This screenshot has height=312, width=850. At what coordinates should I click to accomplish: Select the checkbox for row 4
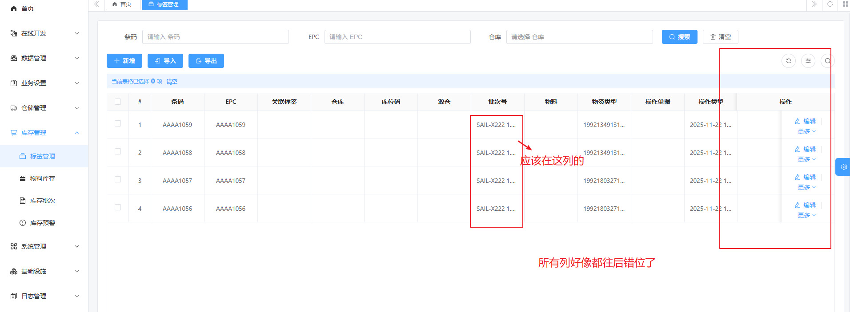click(x=118, y=208)
